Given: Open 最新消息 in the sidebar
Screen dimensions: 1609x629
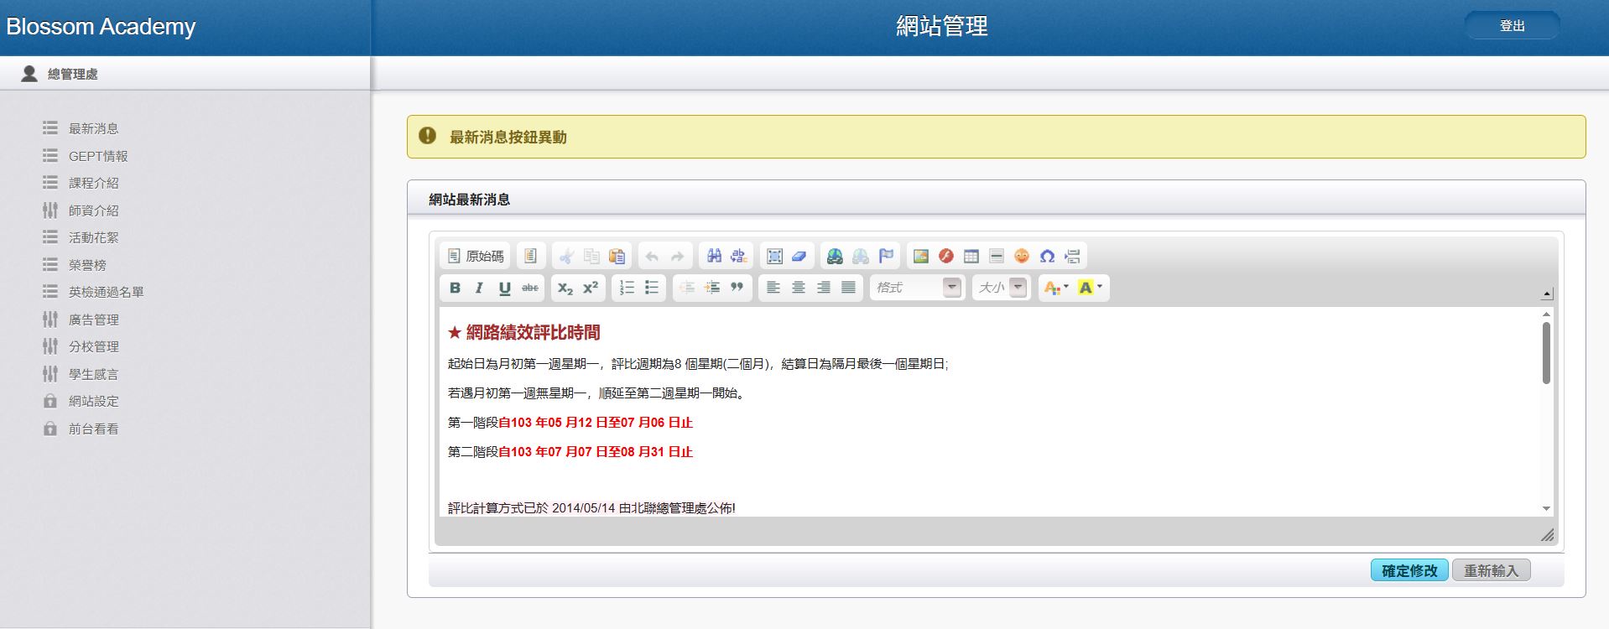Looking at the screenshot, I should [93, 128].
